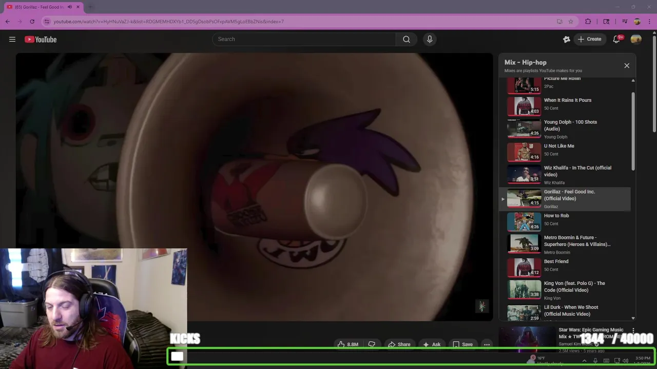The image size is (657, 369).
Task: Click the Share button
Action: click(x=399, y=344)
